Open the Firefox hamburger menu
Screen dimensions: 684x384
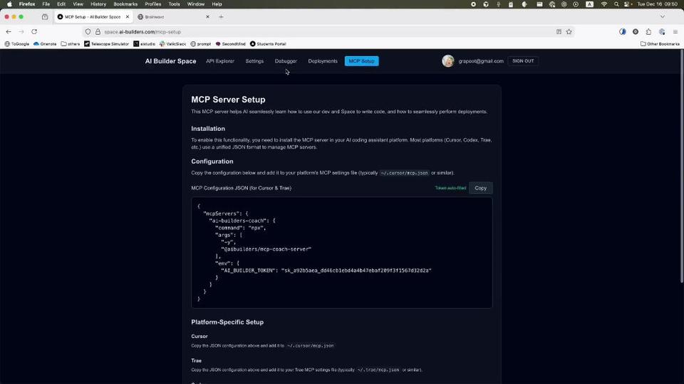pos(675,32)
